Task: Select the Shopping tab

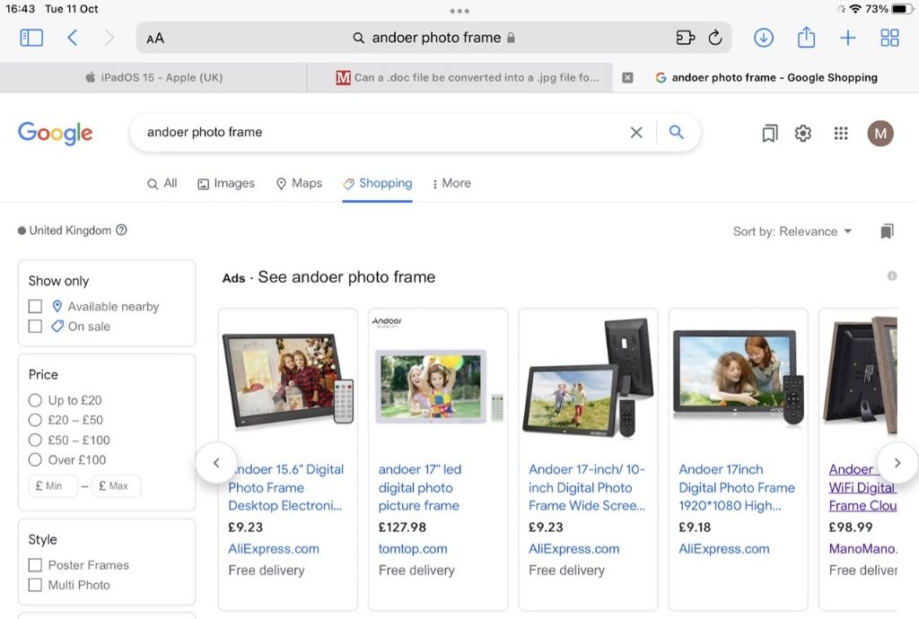Action: (x=378, y=183)
